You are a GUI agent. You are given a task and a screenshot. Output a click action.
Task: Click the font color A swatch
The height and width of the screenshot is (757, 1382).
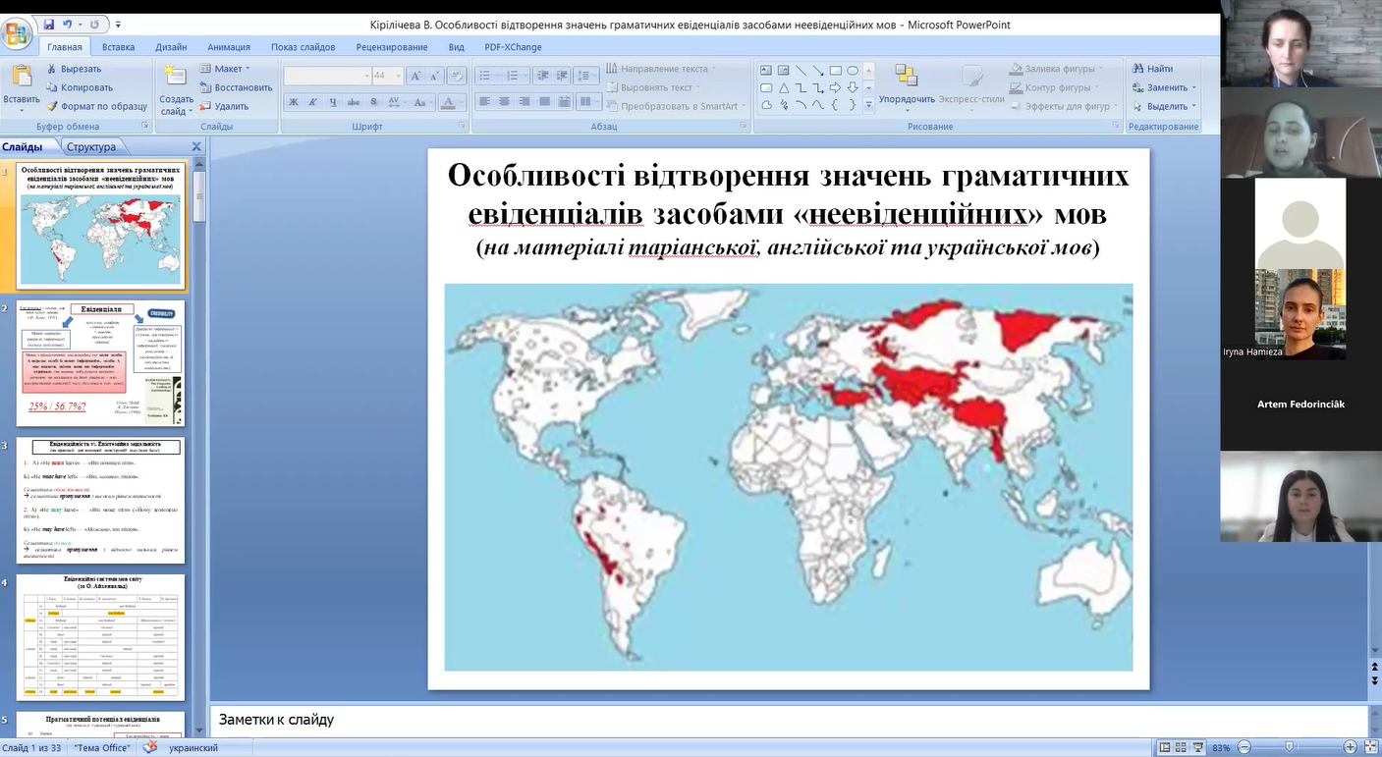coord(447,101)
